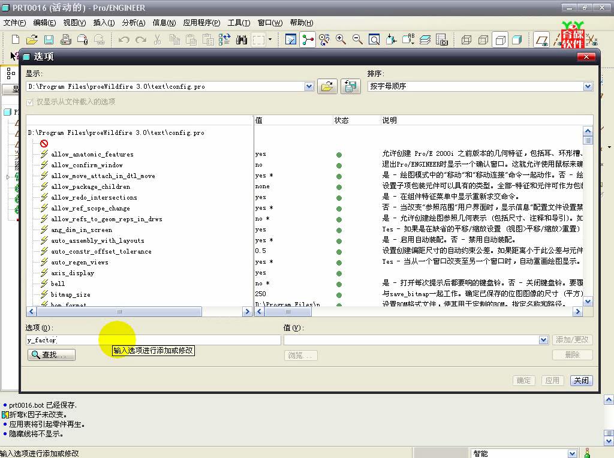Click the 删除 (Delete) button
This screenshot has width=614, height=458.
(x=572, y=355)
